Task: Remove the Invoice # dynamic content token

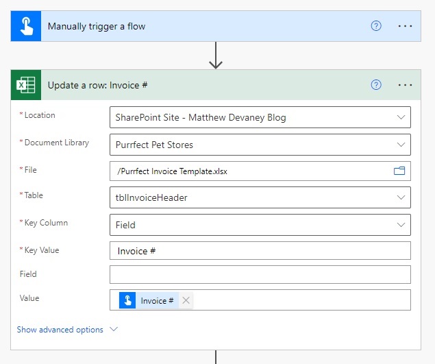Action: click(x=186, y=300)
